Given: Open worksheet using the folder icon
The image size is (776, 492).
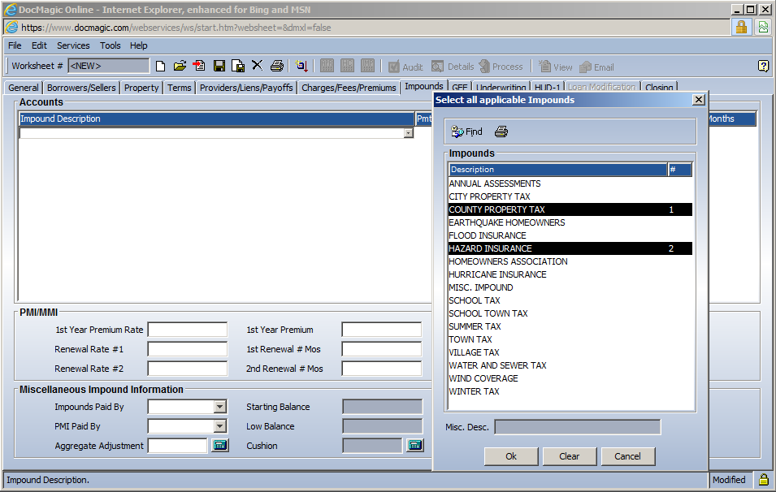Looking at the screenshot, I should pos(180,67).
